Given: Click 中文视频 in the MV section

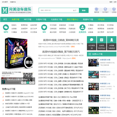Looking at the screenshot, I should point(53,25).
